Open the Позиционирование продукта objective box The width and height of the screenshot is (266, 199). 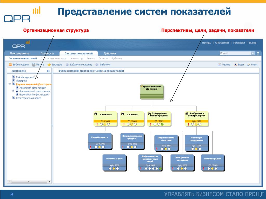pos(132,141)
